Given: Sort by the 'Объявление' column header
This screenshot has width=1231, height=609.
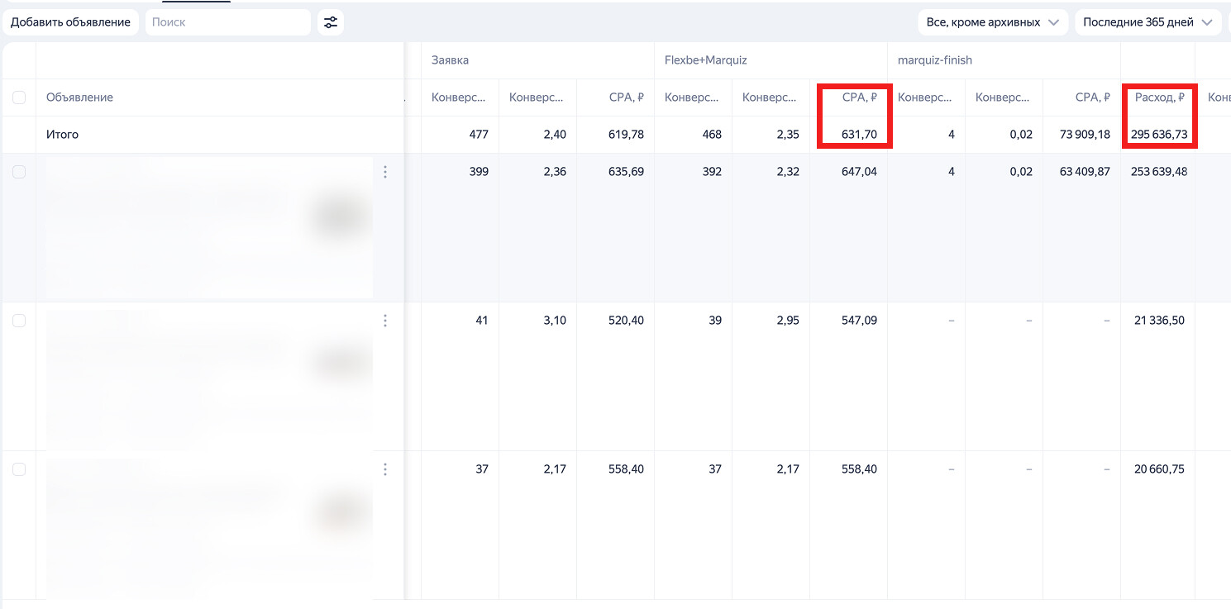Looking at the screenshot, I should (x=79, y=98).
